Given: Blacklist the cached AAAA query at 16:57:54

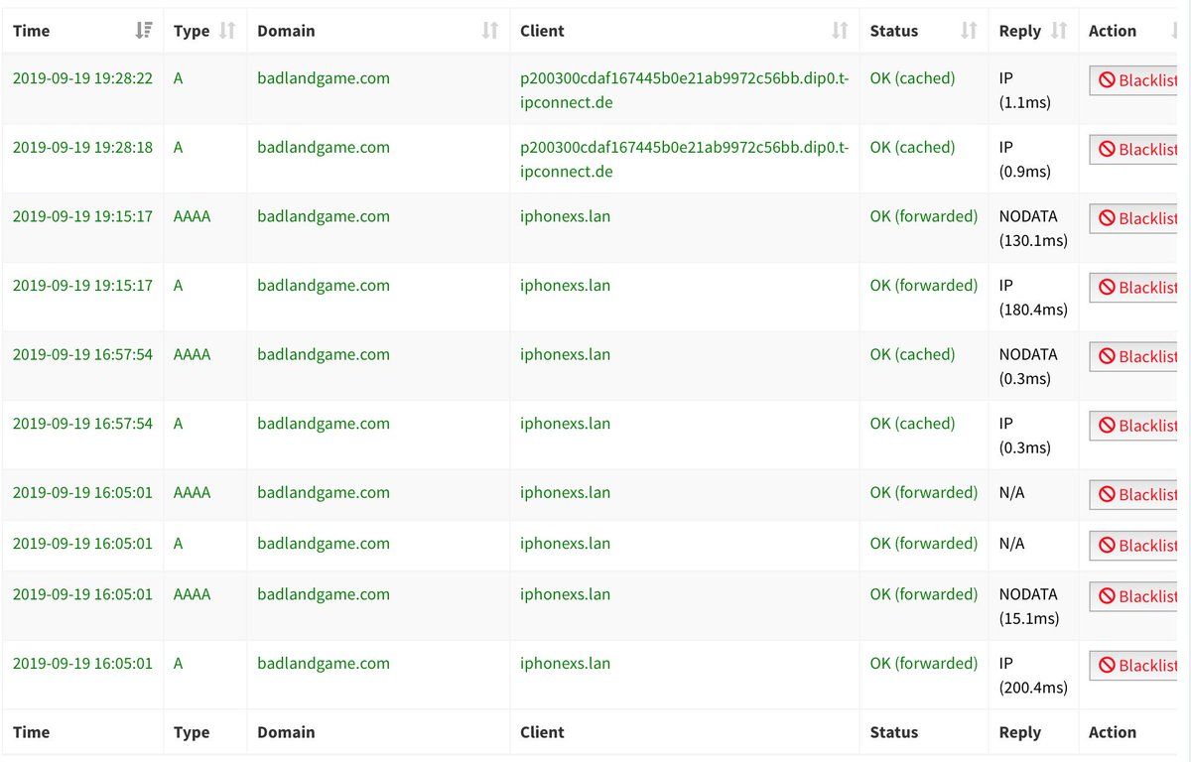Looking at the screenshot, I should 1136,356.
